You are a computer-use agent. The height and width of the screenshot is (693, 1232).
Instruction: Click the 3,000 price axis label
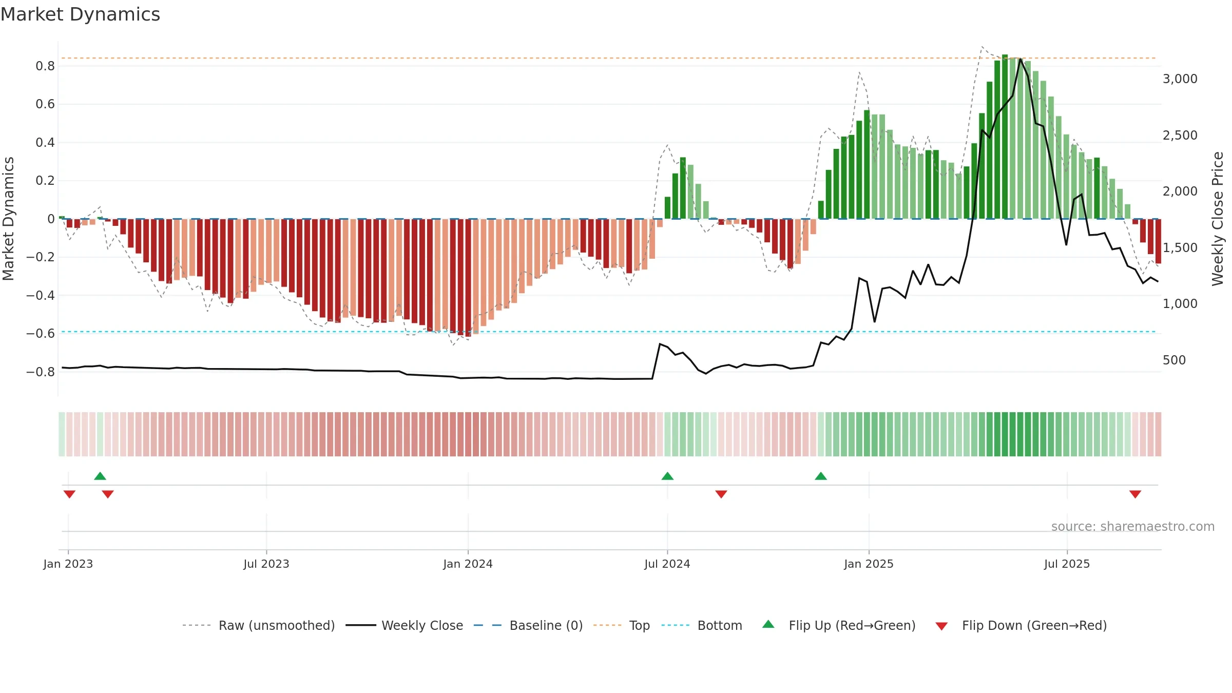[x=1180, y=79]
